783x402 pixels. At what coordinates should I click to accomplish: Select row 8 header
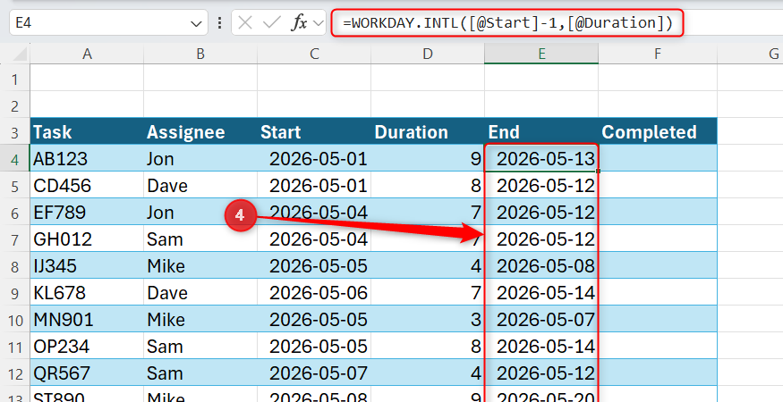click(14, 266)
